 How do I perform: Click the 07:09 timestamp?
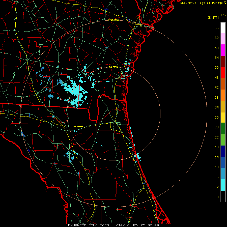[x=153, y=225]
